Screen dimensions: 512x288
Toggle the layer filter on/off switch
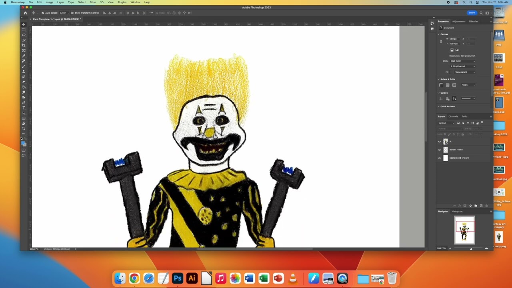(x=482, y=123)
